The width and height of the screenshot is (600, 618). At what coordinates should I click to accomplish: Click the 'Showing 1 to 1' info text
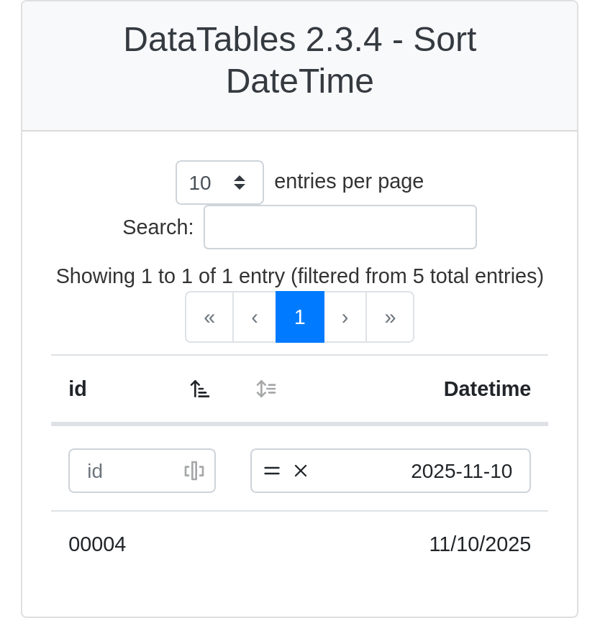[299, 276]
